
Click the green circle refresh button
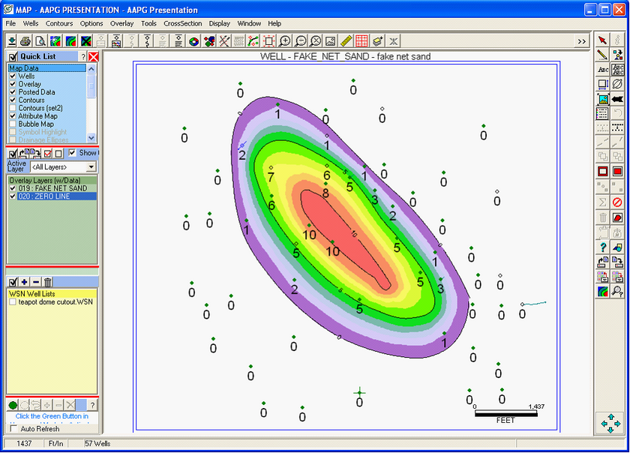pos(13,405)
